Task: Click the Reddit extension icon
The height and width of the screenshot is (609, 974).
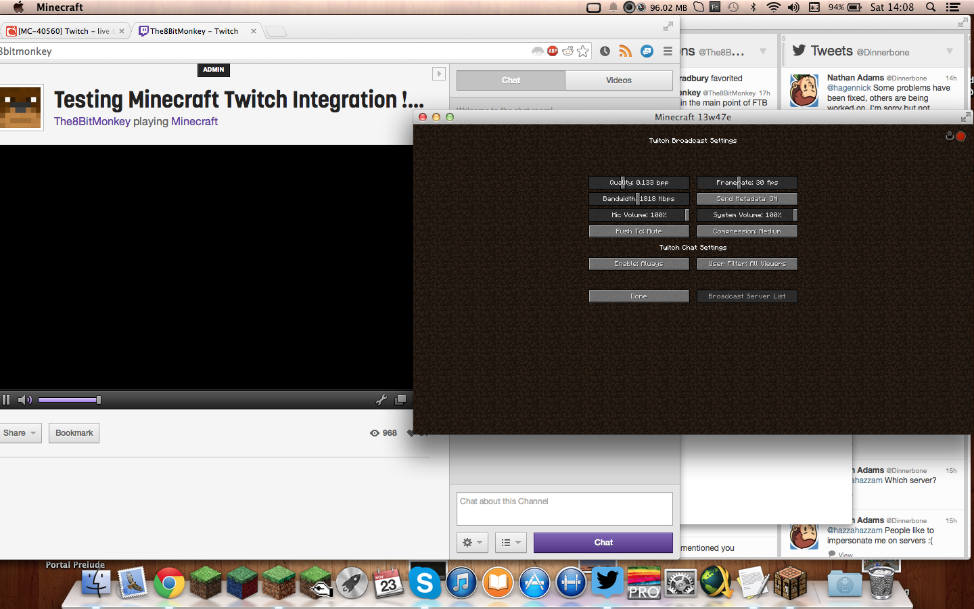Action: (x=567, y=51)
